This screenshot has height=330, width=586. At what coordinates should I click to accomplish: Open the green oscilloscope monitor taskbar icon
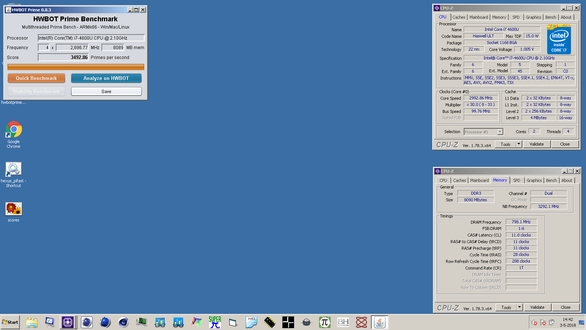[142, 322]
